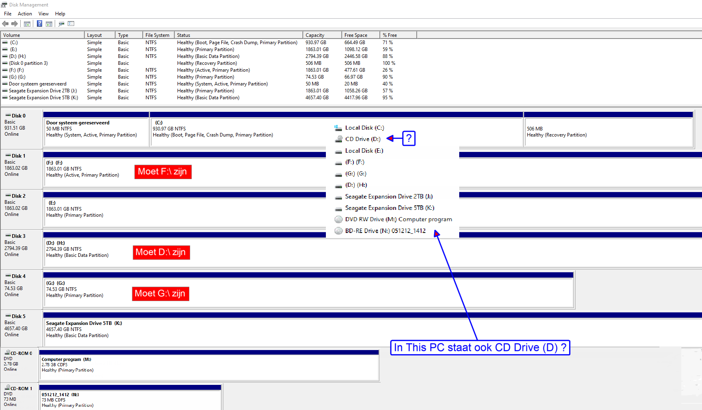Click the Windows drive icon beside Local Disk (C:)
This screenshot has width=702, height=410.
[338, 128]
